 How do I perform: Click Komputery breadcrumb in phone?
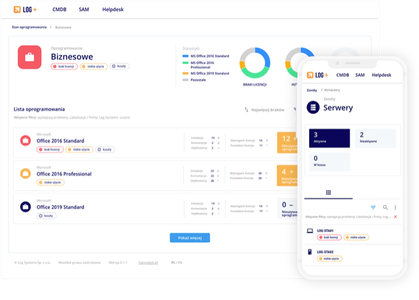[x=332, y=90]
